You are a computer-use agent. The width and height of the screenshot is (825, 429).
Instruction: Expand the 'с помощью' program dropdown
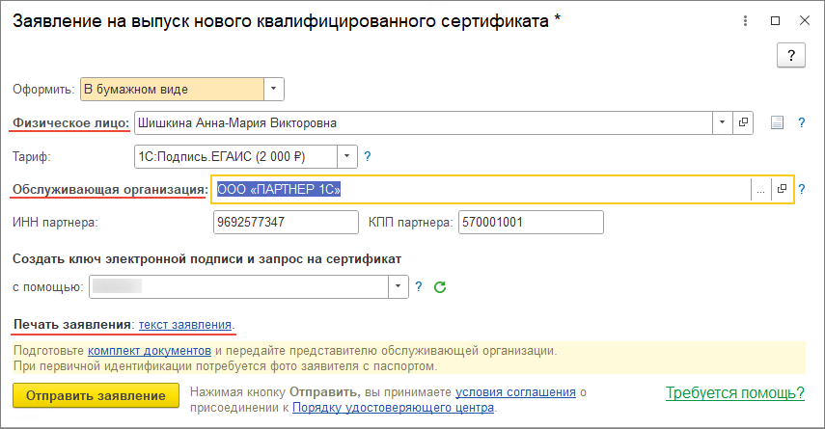(x=399, y=286)
